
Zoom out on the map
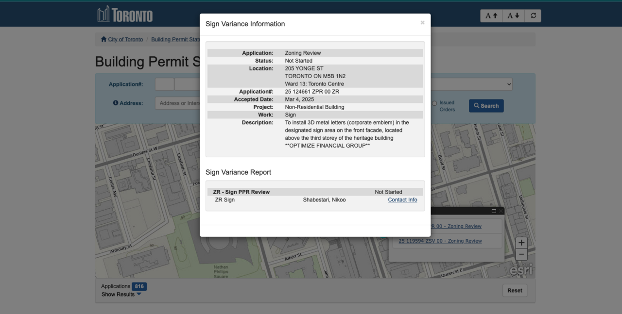[x=521, y=254]
